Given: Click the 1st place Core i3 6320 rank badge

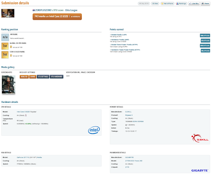Looking at the screenshot, I should [x=5, y=54].
